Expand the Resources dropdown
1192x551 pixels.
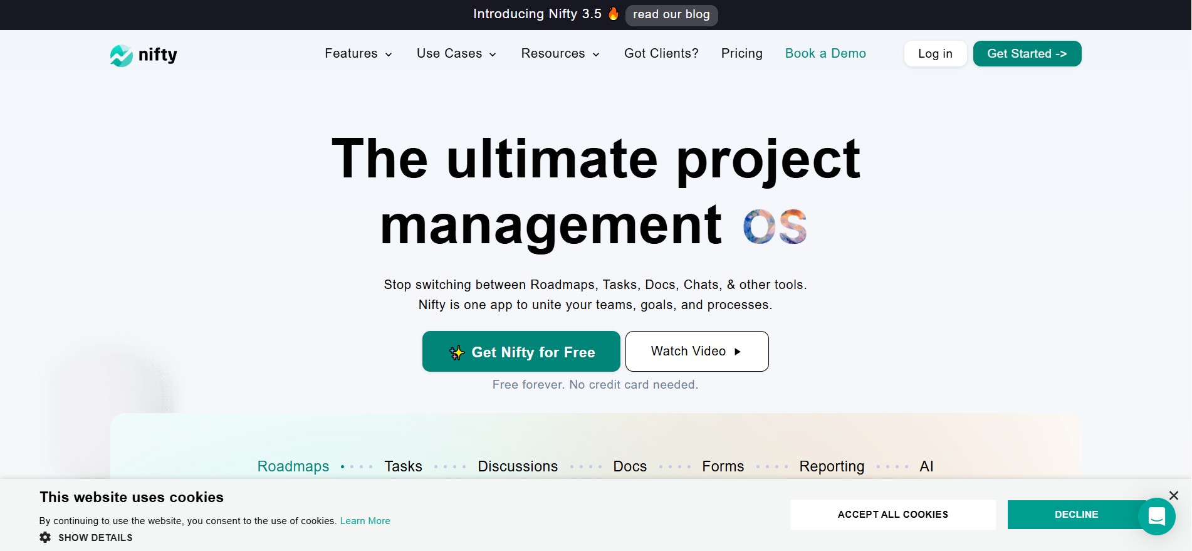pyautogui.click(x=560, y=54)
